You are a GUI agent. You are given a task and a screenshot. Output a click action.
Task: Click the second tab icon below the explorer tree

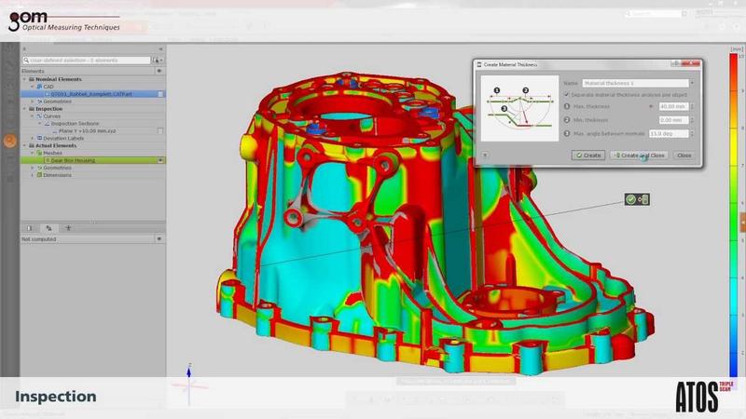tap(48, 227)
